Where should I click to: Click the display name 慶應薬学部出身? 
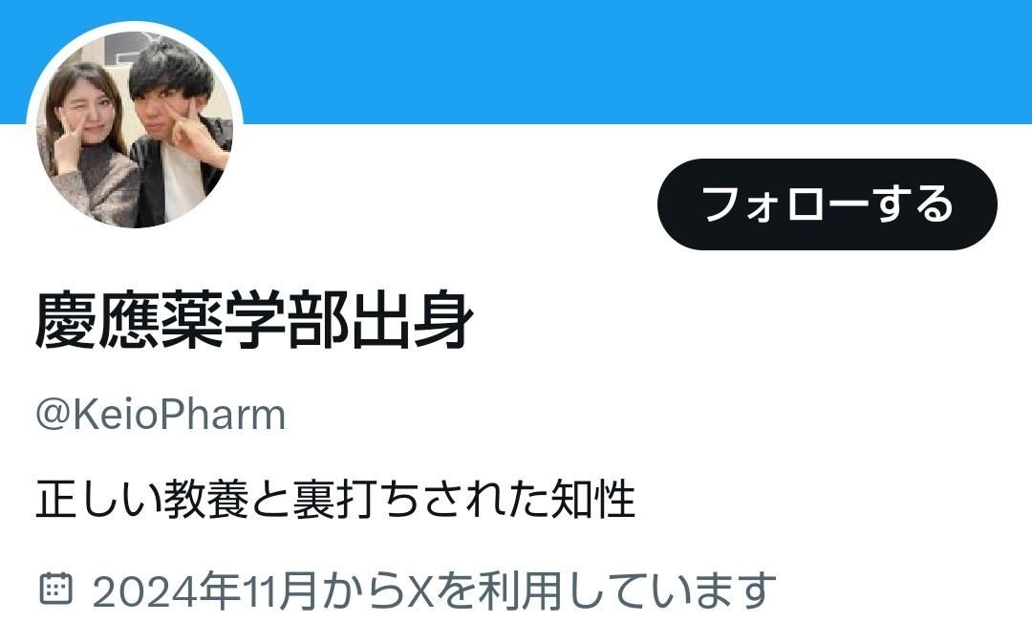(254, 320)
